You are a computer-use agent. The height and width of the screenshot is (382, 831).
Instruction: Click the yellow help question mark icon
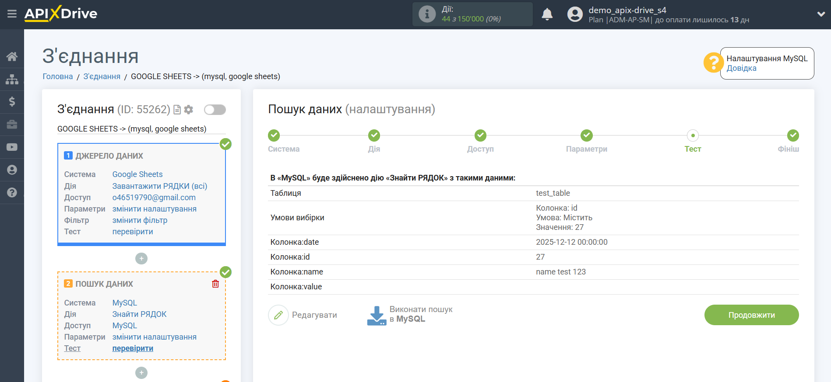[x=713, y=63]
